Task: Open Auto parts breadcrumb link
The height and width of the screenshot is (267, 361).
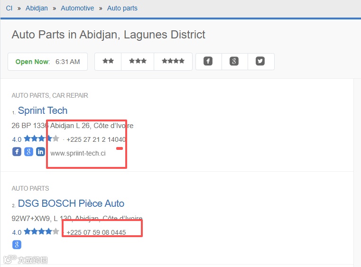Action: coord(122,8)
